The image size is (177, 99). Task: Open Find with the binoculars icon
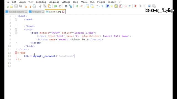[x=66, y=6]
